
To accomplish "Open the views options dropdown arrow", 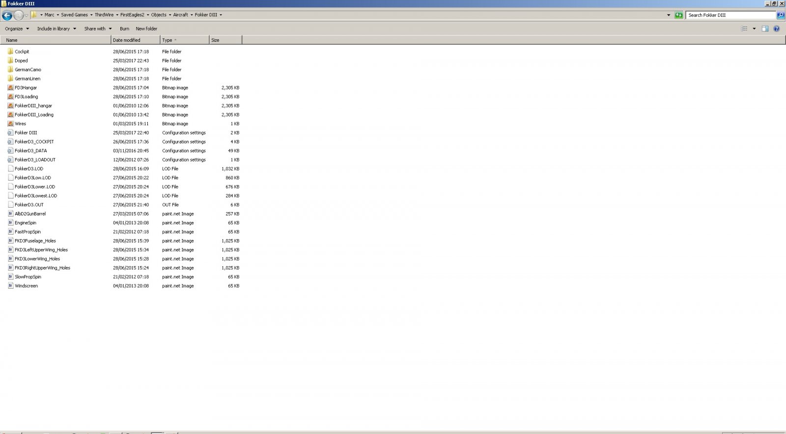I will tap(754, 29).
